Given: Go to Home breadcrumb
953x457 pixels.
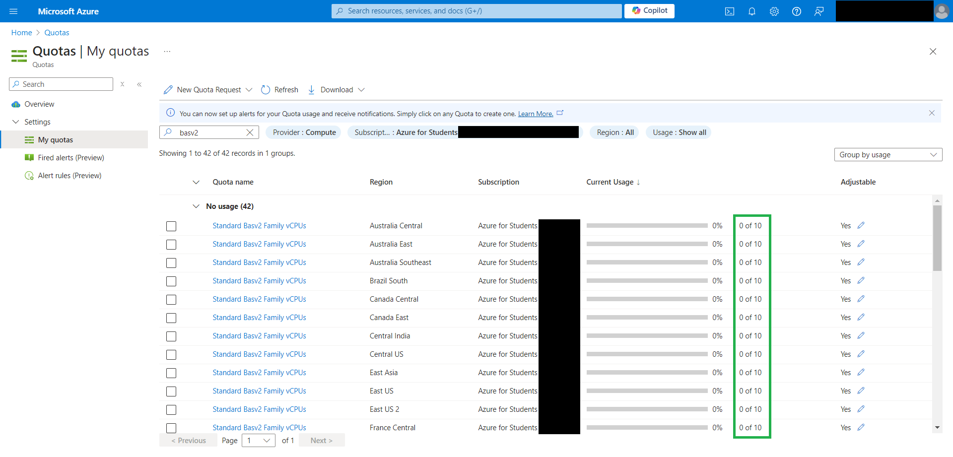Looking at the screenshot, I should 21,33.
